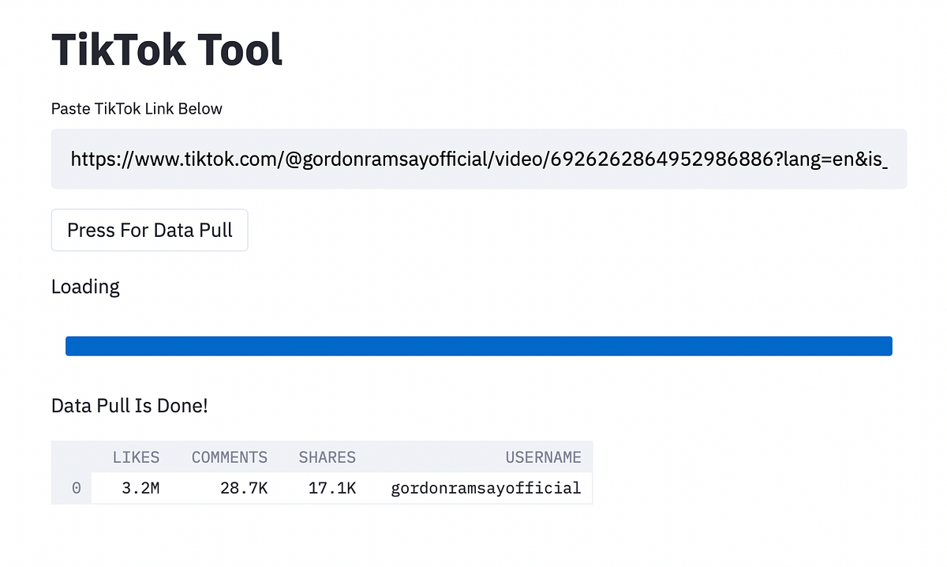The width and height of the screenshot is (947, 567).
Task: Click the SHARES column header
Action: 327,457
